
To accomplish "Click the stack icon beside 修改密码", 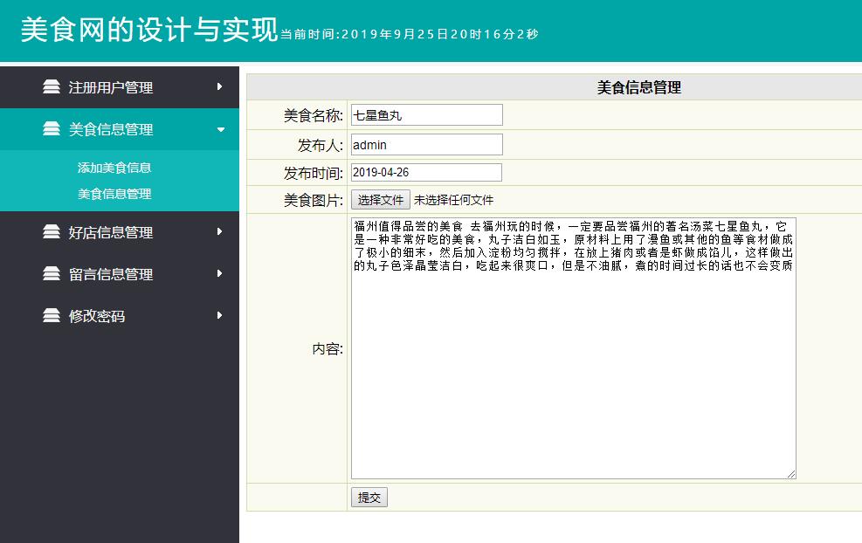I will [x=52, y=315].
